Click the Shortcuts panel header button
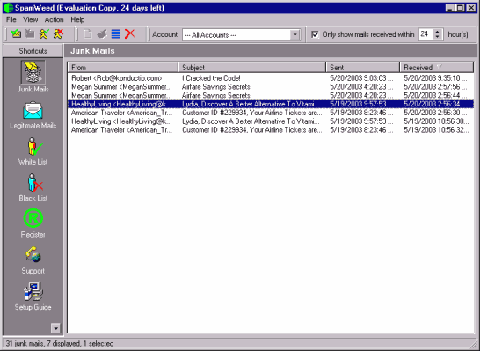480x351 pixels. 33,51
